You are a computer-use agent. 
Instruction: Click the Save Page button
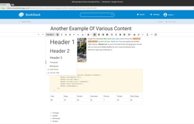pyautogui.click(x=171, y=22)
